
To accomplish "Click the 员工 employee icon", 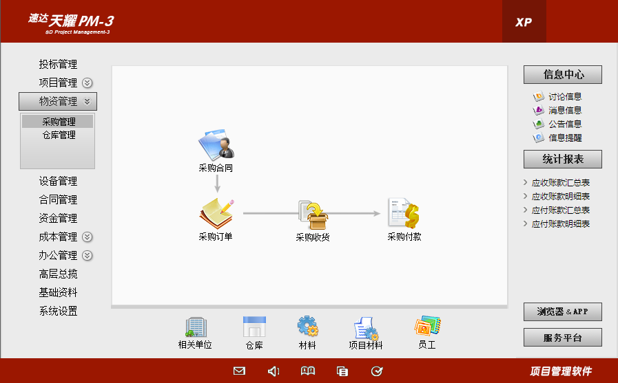I will (427, 327).
